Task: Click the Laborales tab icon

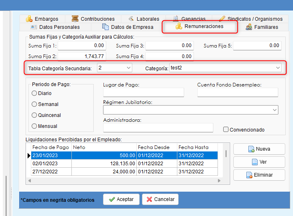Action: (131, 19)
